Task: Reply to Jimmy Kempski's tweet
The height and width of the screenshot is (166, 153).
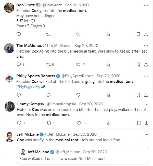Action: [19, 123]
